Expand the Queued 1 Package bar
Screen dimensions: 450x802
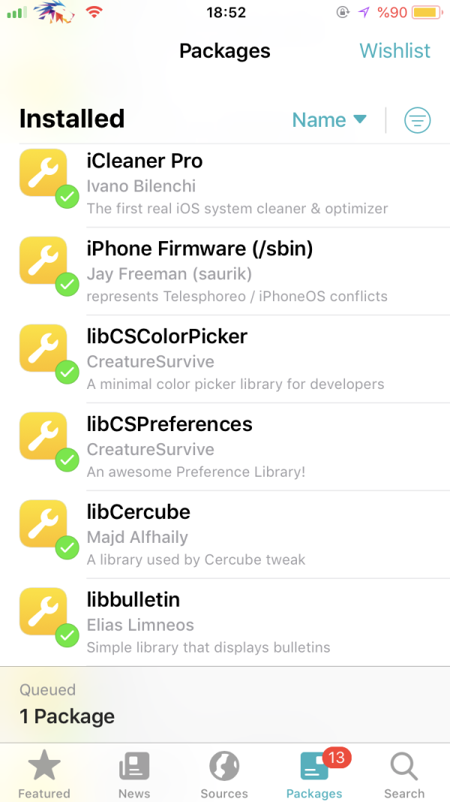coord(225,704)
